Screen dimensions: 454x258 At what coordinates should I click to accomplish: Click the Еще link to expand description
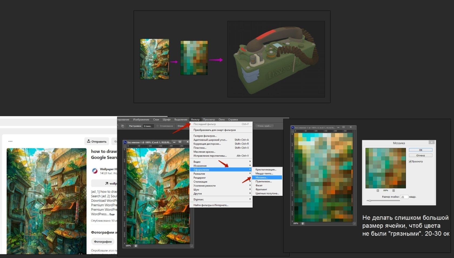[x=112, y=214]
